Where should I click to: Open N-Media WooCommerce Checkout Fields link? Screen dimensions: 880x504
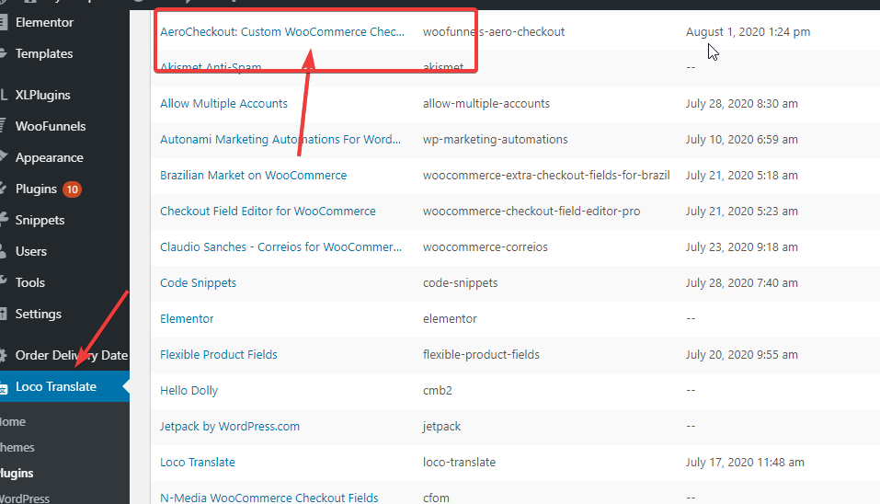[x=269, y=498]
